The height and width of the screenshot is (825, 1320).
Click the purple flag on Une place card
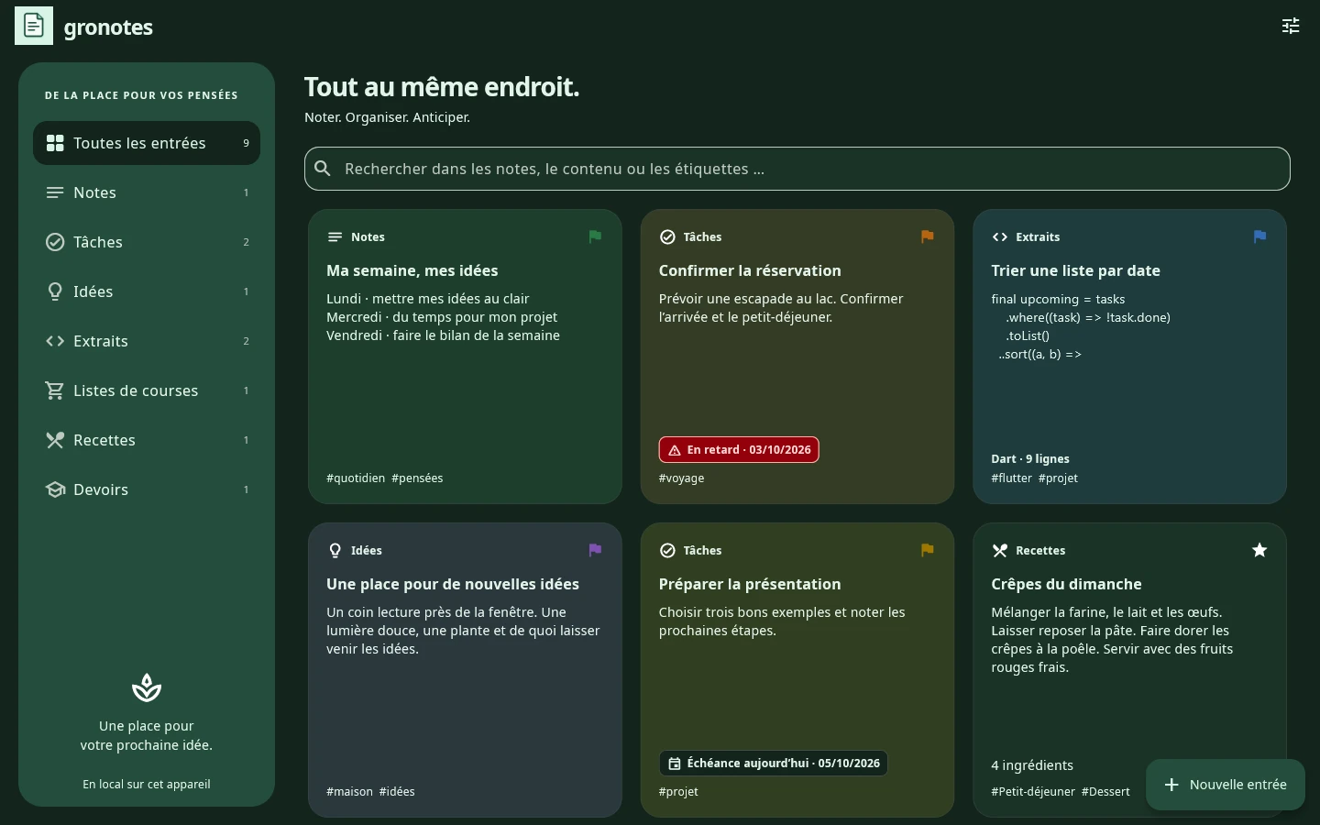[595, 550]
